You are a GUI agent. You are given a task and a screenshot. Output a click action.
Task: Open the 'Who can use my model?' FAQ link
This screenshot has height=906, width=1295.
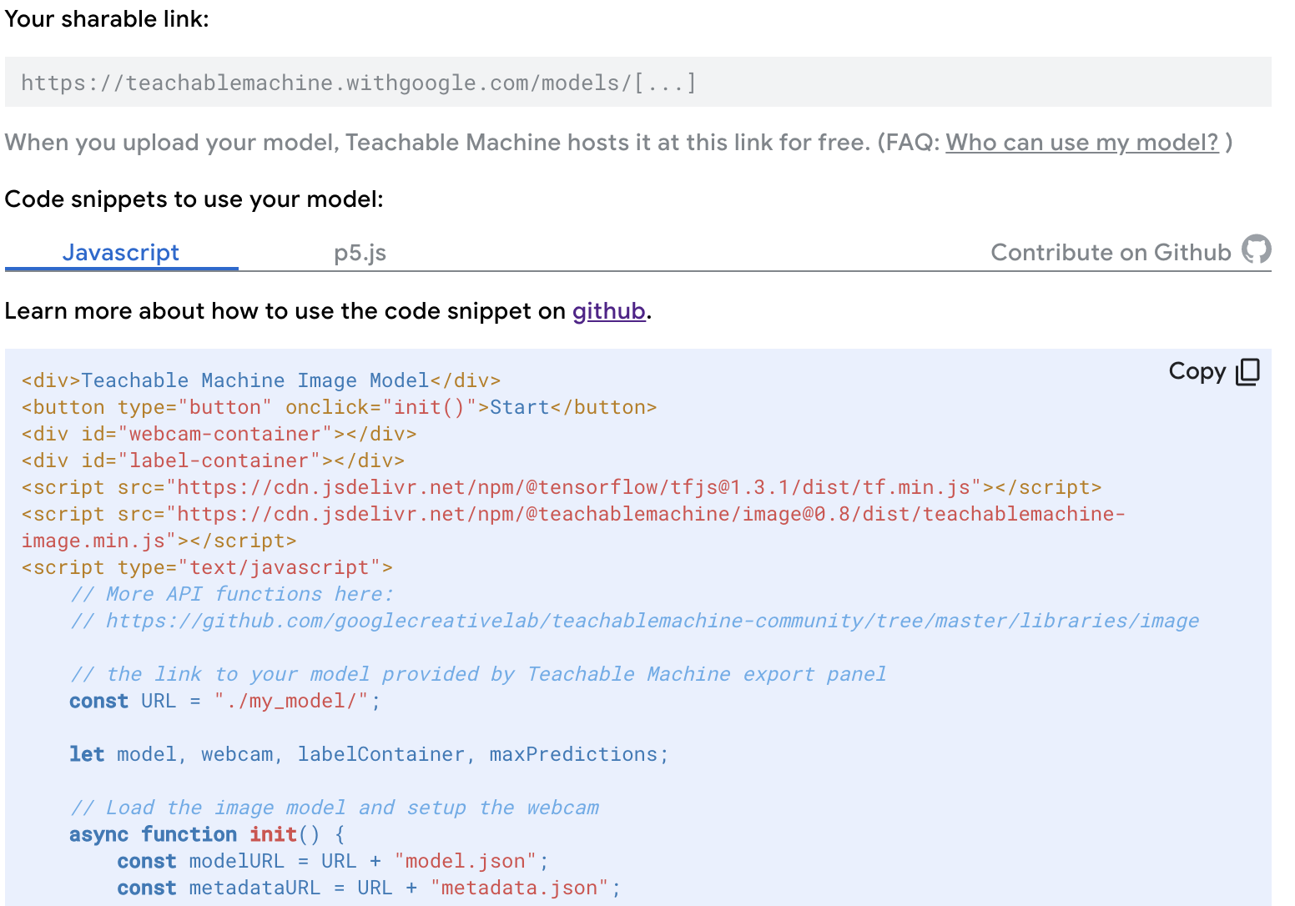pos(1082,143)
